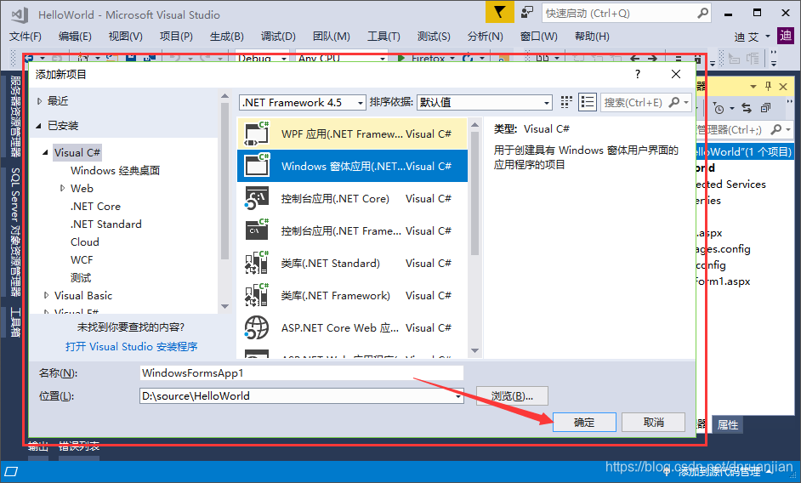Click Solution Explorer search magnifier icon
The height and width of the screenshot is (483, 801).
776,130
